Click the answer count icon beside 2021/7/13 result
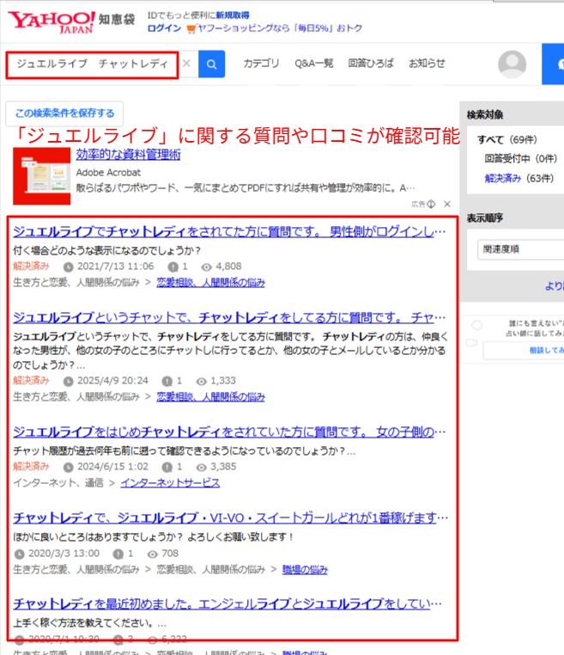This screenshot has width=564, height=655. click(x=173, y=267)
